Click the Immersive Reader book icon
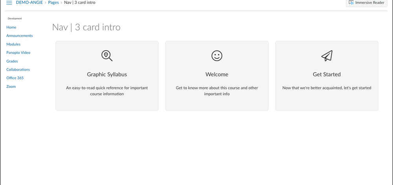Image resolution: width=393 pixels, height=185 pixels. (x=351, y=3)
